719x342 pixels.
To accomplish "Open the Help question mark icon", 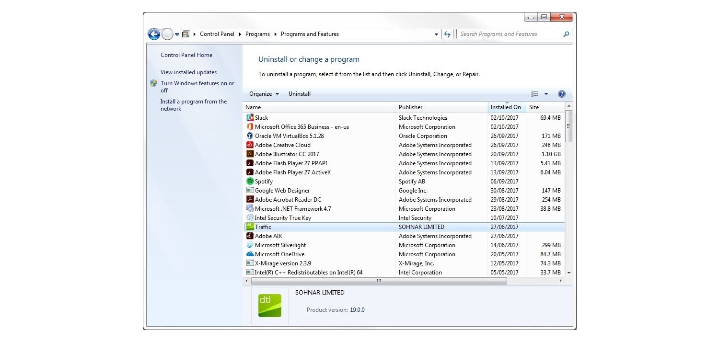I will click(561, 93).
